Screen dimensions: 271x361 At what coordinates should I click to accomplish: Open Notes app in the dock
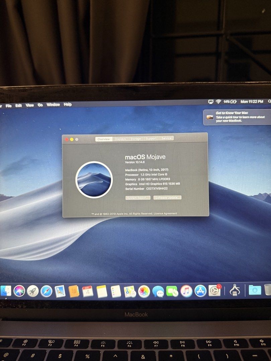point(102,291)
